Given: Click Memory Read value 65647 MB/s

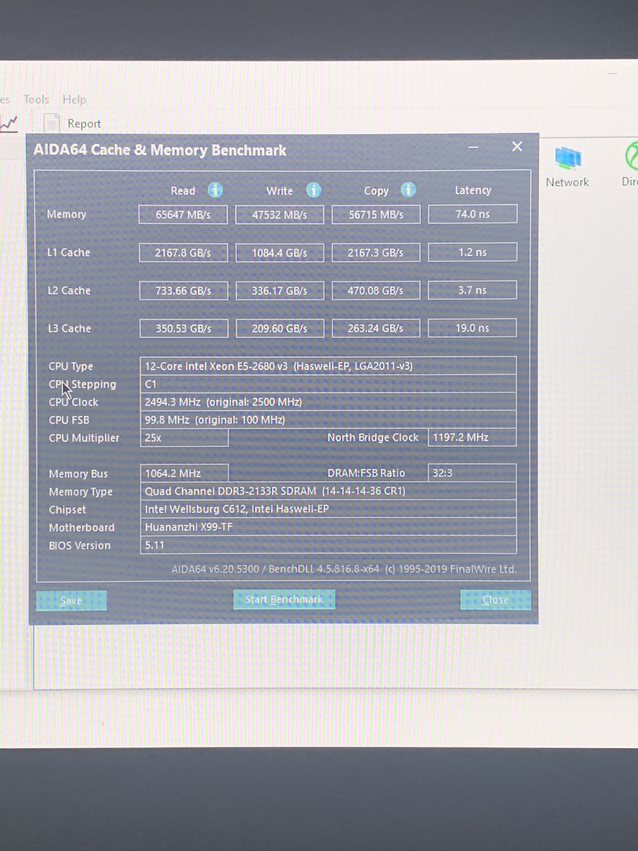Looking at the screenshot, I should [x=183, y=215].
